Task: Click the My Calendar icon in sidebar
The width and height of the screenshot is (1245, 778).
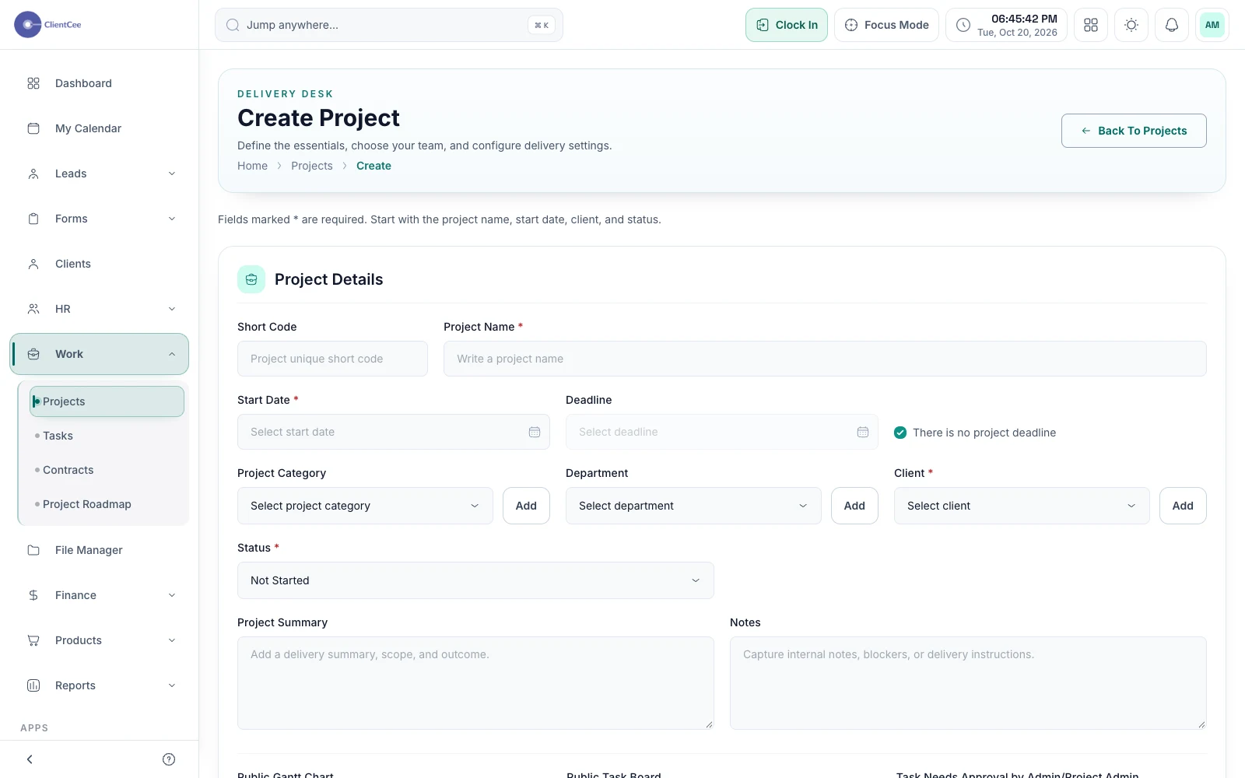Action: [33, 128]
